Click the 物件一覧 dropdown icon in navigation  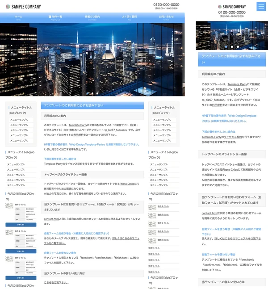click(50, 17)
